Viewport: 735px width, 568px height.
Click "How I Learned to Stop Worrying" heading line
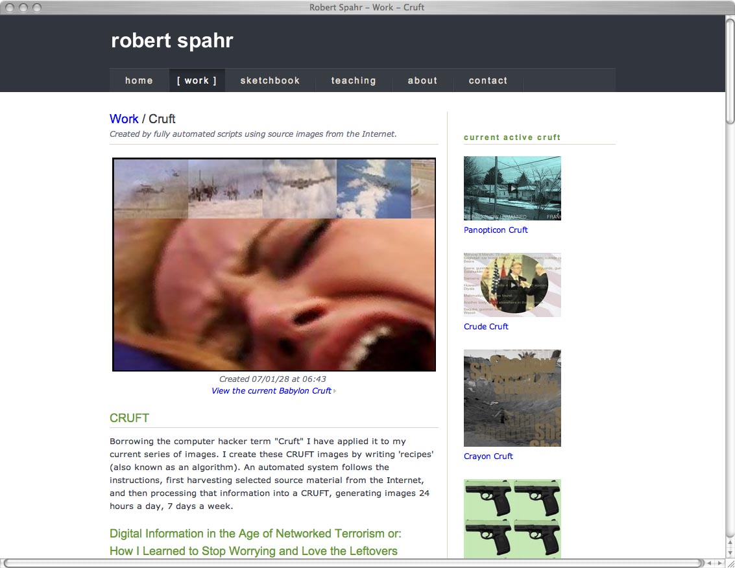(x=254, y=551)
